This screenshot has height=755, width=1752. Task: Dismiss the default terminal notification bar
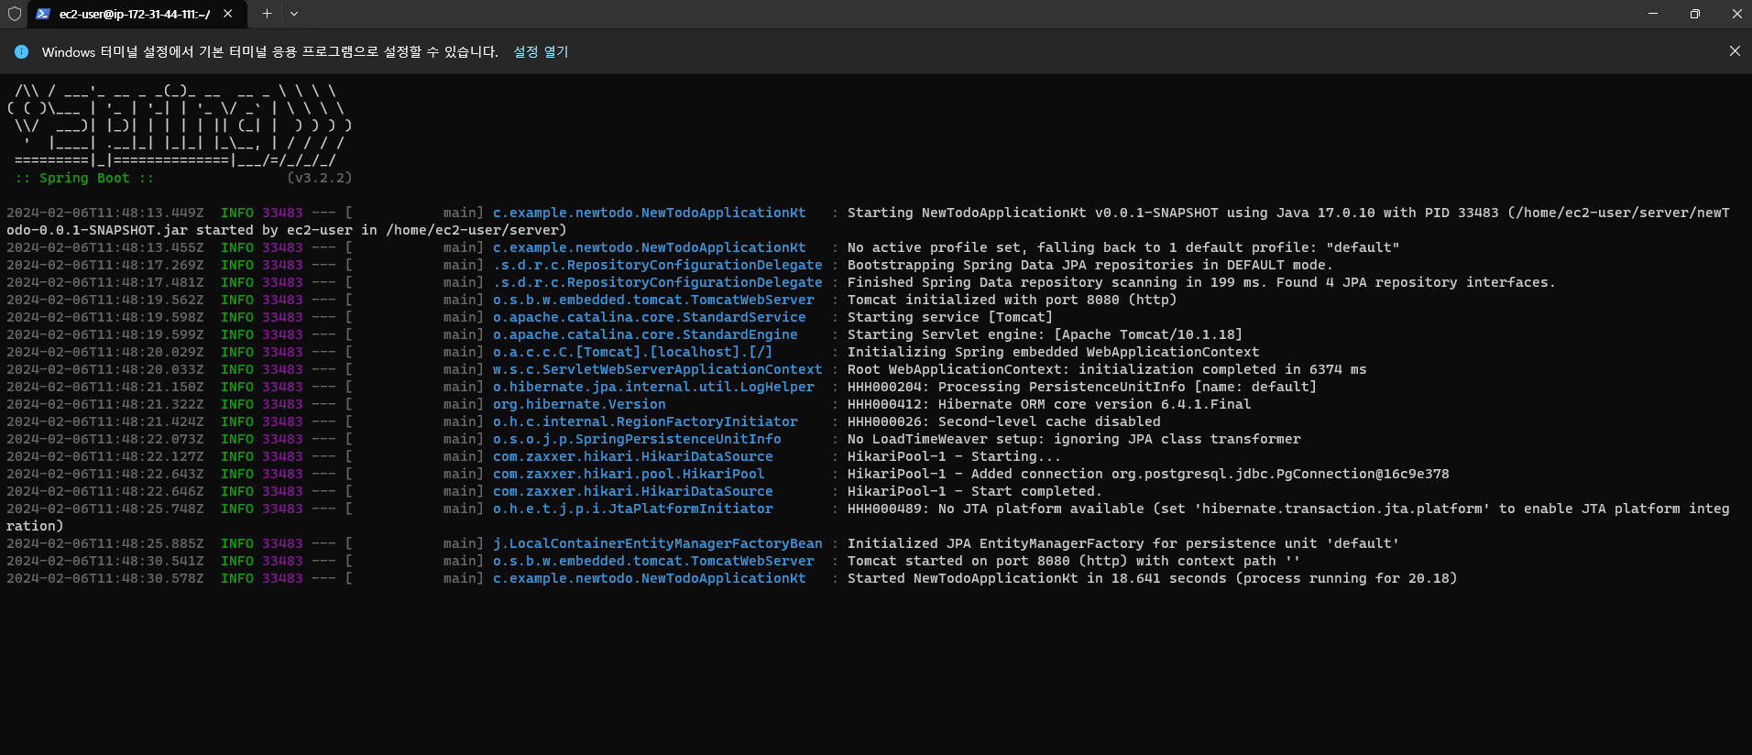(x=1735, y=51)
